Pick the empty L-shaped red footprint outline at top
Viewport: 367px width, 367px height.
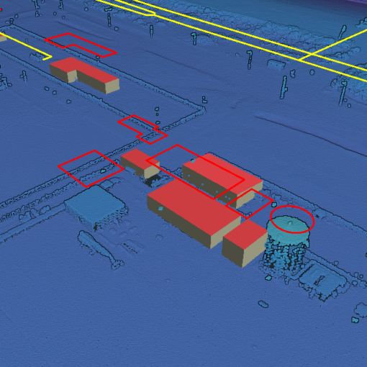(x=81, y=45)
